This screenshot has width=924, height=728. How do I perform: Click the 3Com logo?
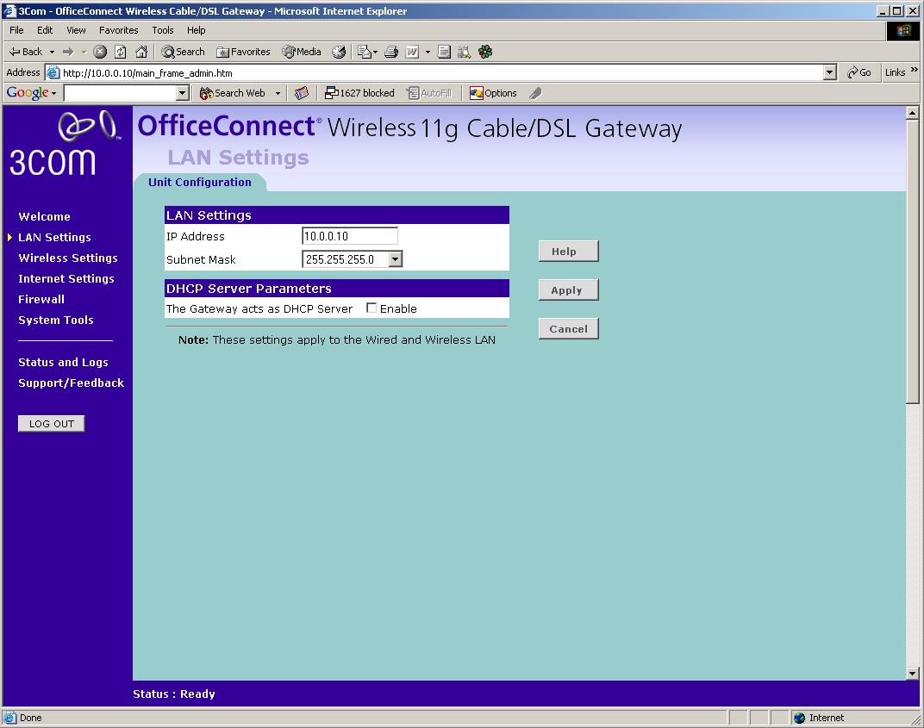click(65, 144)
